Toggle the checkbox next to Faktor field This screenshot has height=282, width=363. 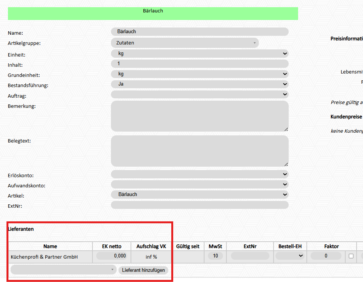tap(351, 256)
